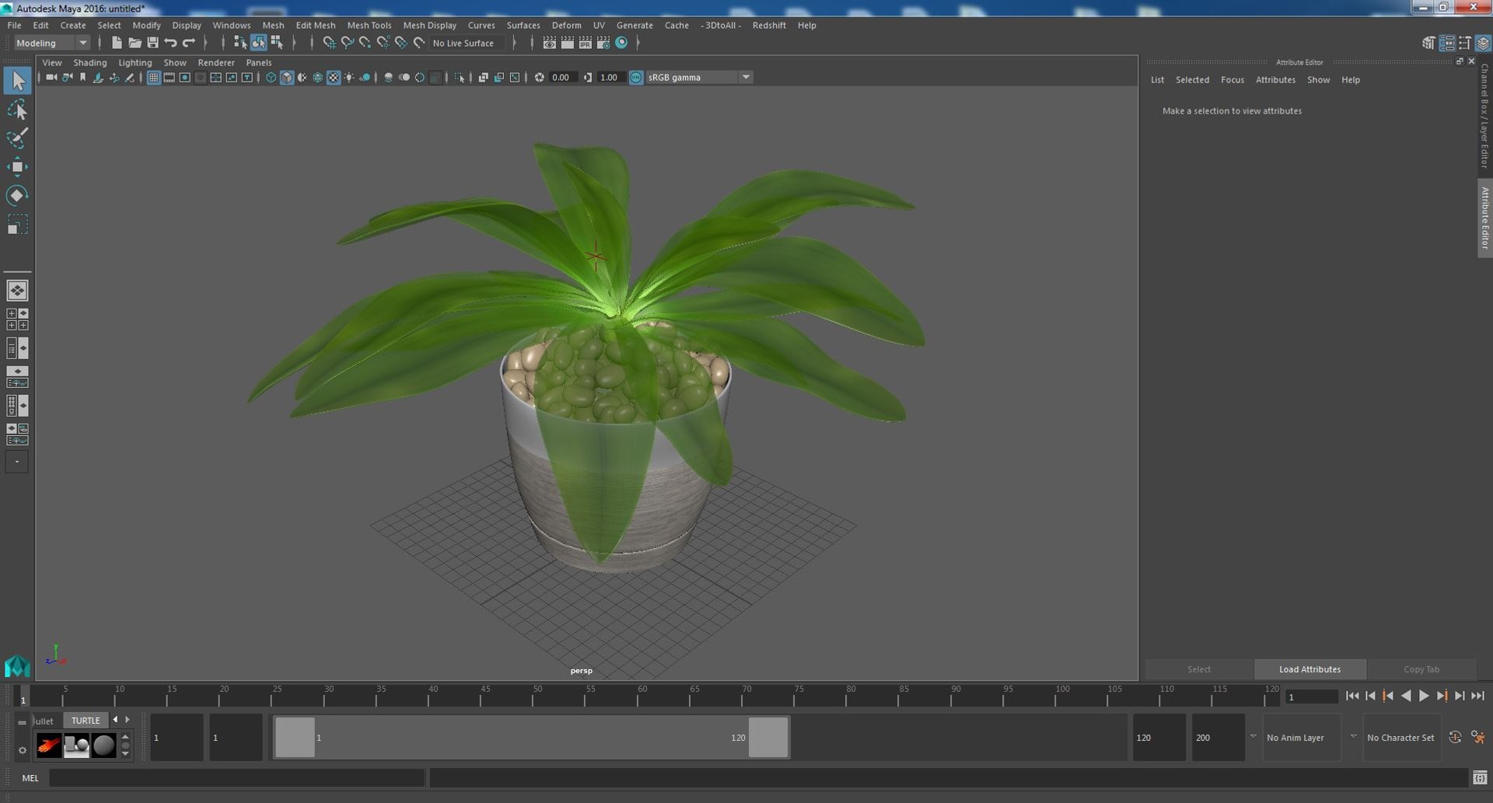Open the viewport Shading menu
The height and width of the screenshot is (803, 1493).
tap(89, 62)
